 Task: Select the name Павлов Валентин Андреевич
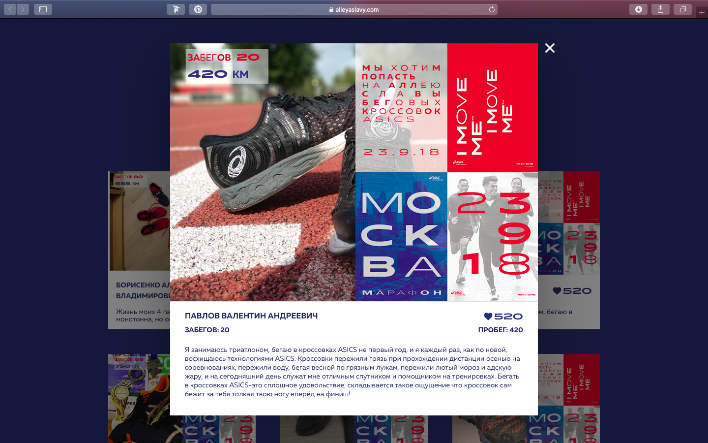coord(251,316)
